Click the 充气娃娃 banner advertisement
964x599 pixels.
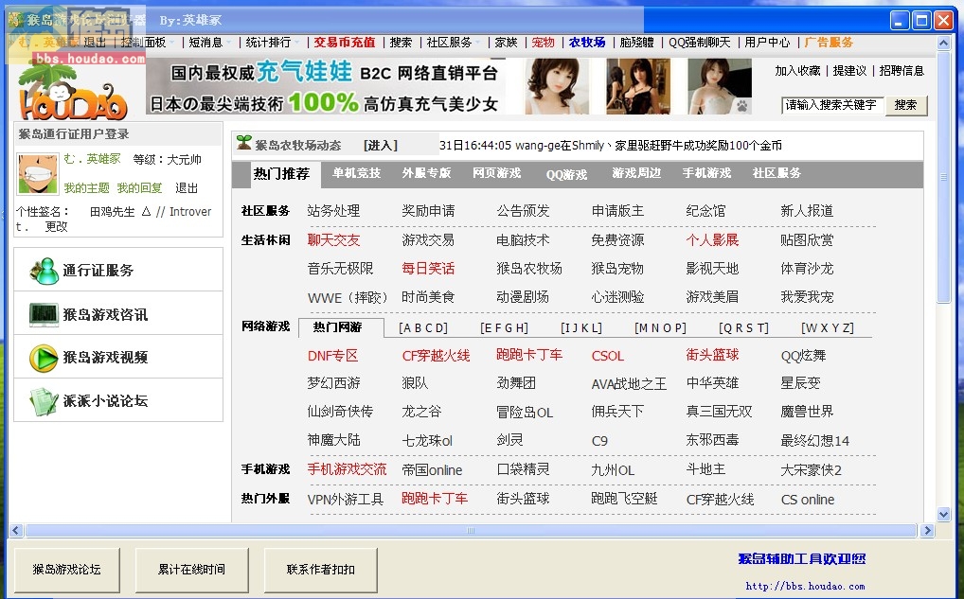coord(449,87)
